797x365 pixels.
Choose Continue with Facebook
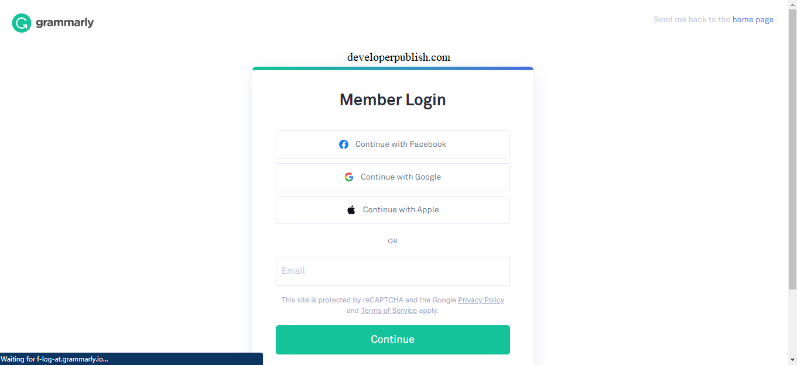392,144
